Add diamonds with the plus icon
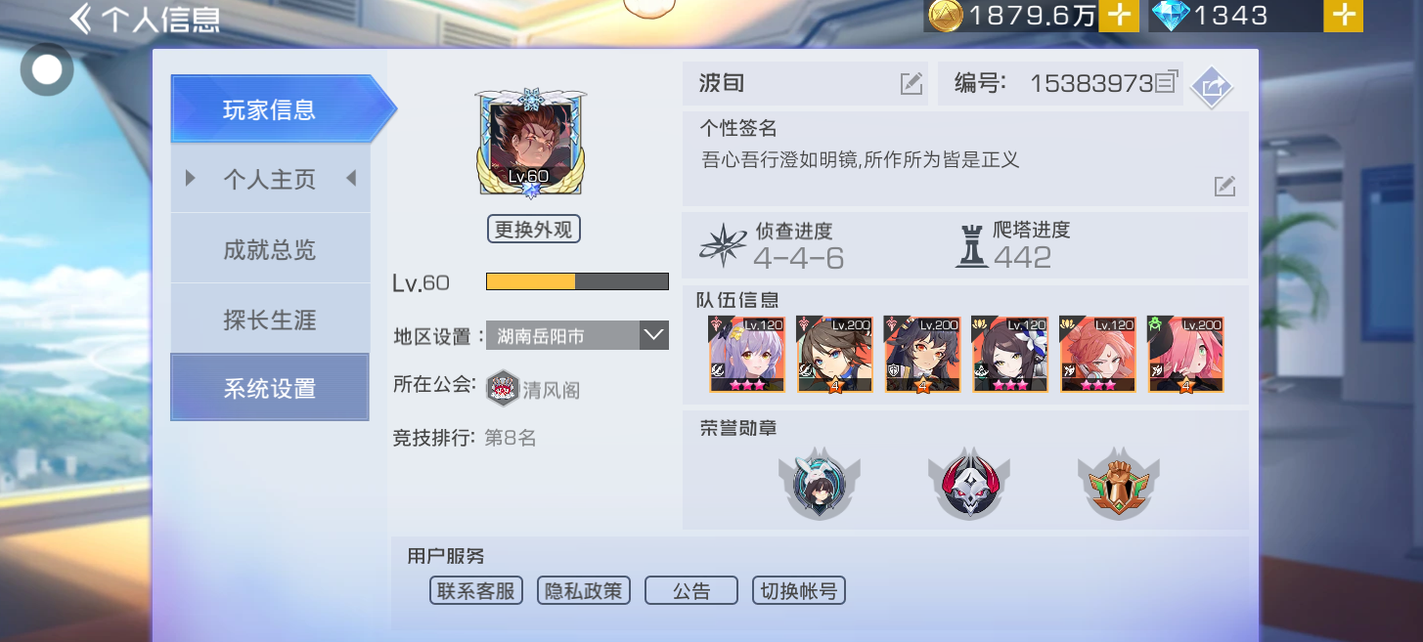Image resolution: width=1423 pixels, height=642 pixels. (1344, 16)
